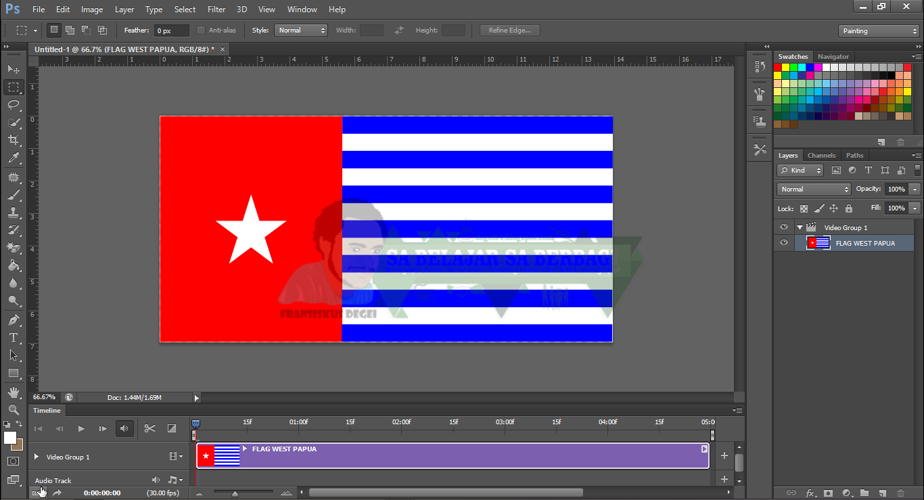Select the Move tool
The image size is (924, 500).
click(x=14, y=70)
